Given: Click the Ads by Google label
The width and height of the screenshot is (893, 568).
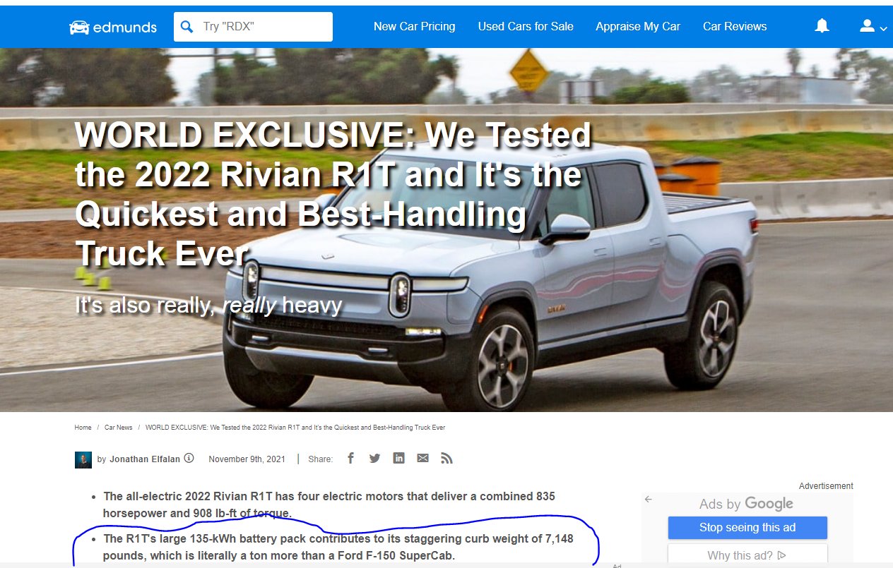Looking at the screenshot, I should click(x=746, y=504).
